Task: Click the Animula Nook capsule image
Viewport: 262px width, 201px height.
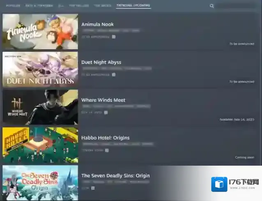Action: (x=40, y=32)
